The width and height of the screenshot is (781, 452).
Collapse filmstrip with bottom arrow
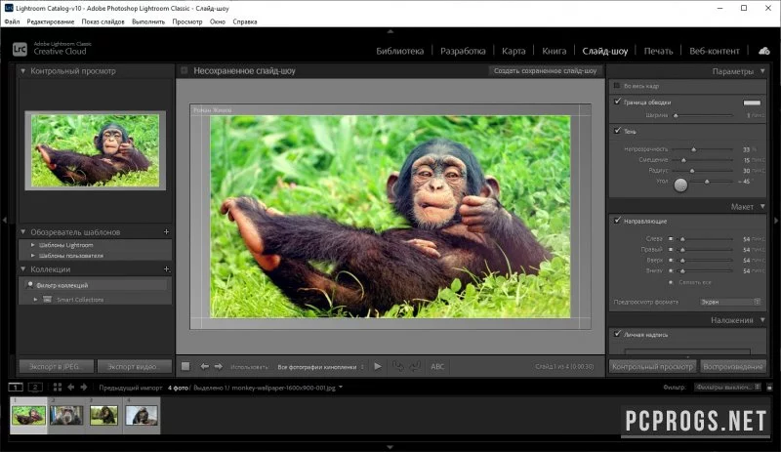[390, 447]
